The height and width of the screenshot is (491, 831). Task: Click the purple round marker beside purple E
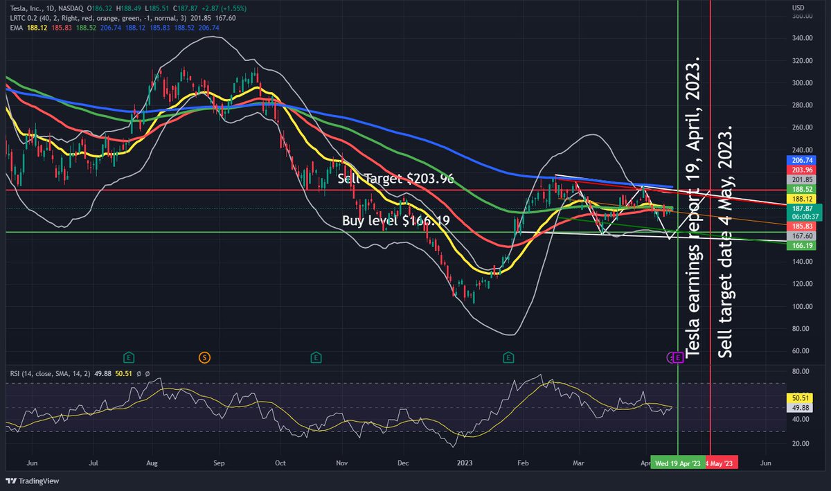[x=670, y=357]
